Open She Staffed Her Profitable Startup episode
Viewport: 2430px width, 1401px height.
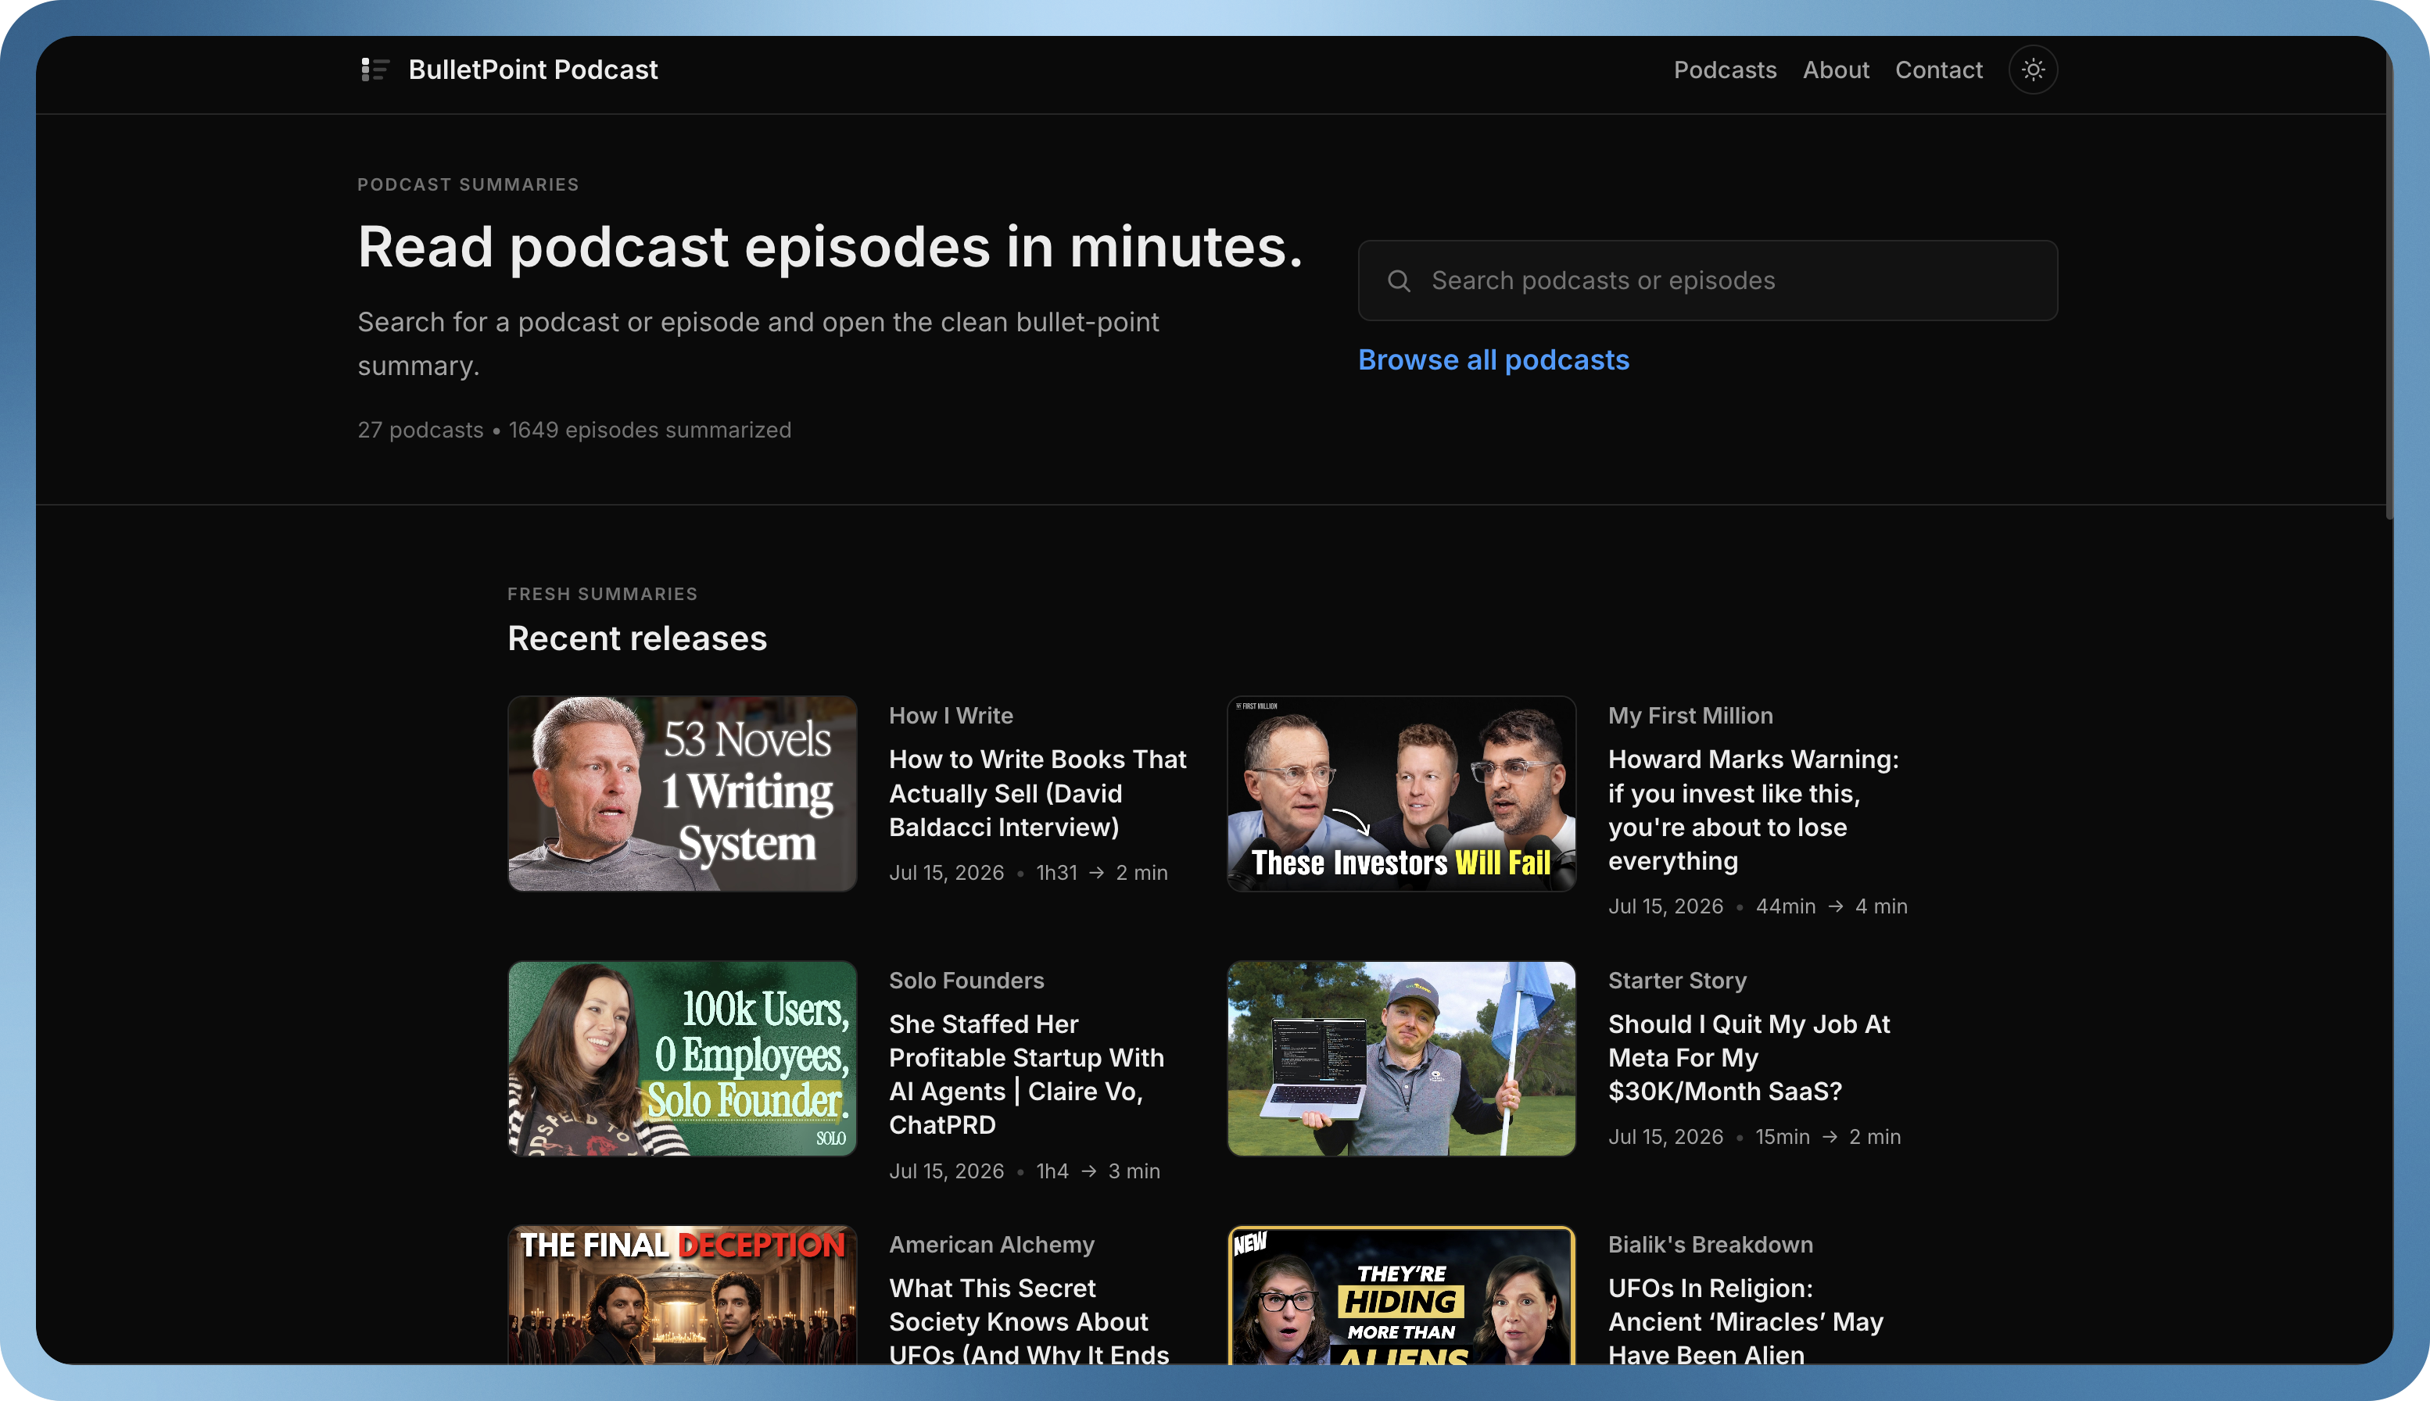[x=1027, y=1074]
